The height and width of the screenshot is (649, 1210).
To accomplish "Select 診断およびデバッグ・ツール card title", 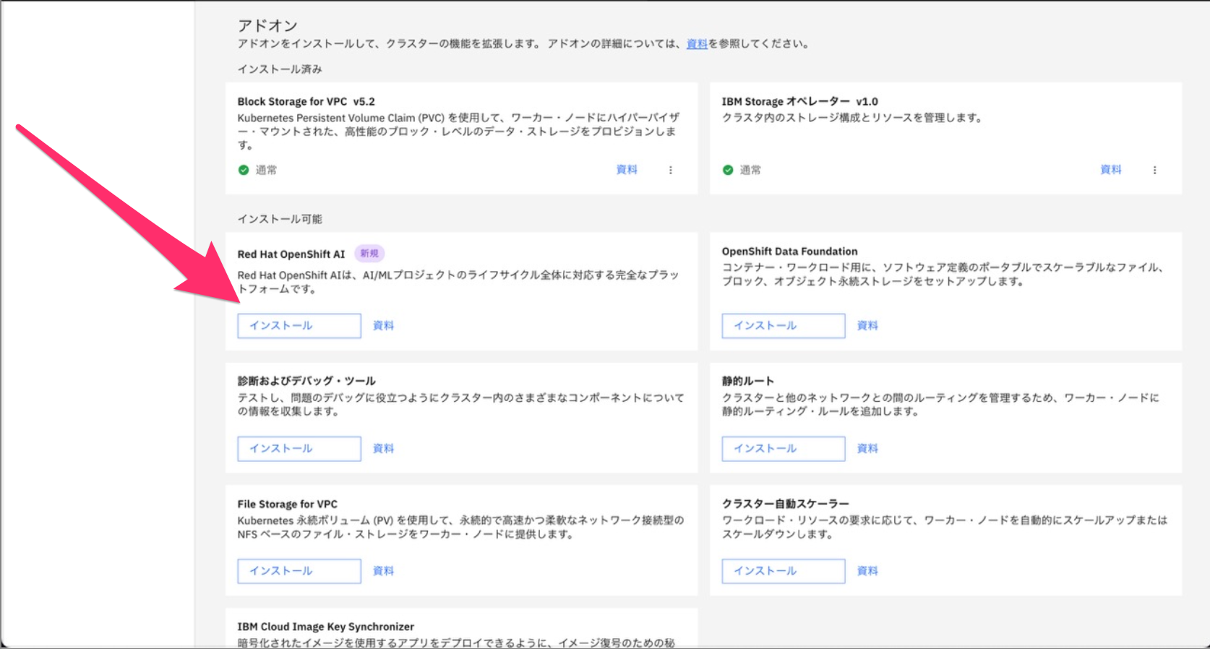I will tap(306, 381).
